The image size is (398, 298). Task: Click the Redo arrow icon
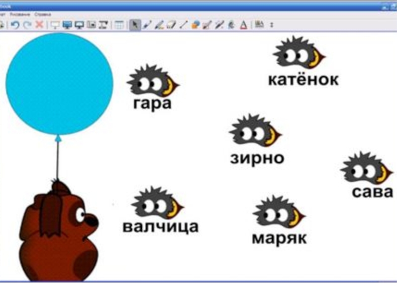coord(27,25)
